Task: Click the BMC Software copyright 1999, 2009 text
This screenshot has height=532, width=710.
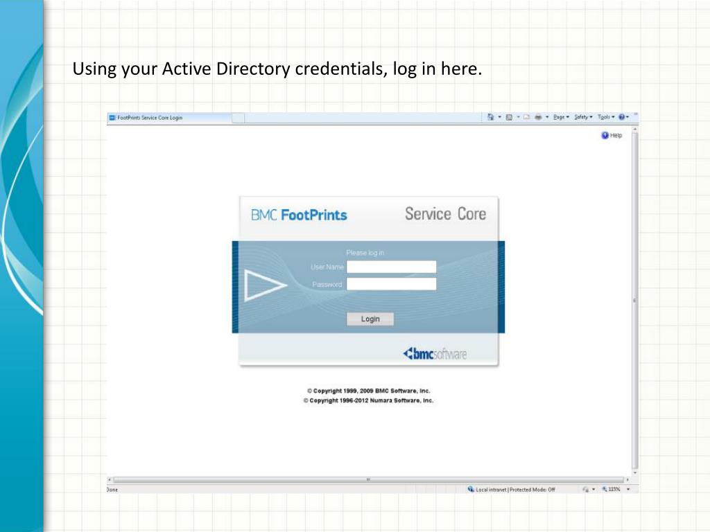Action: click(369, 391)
